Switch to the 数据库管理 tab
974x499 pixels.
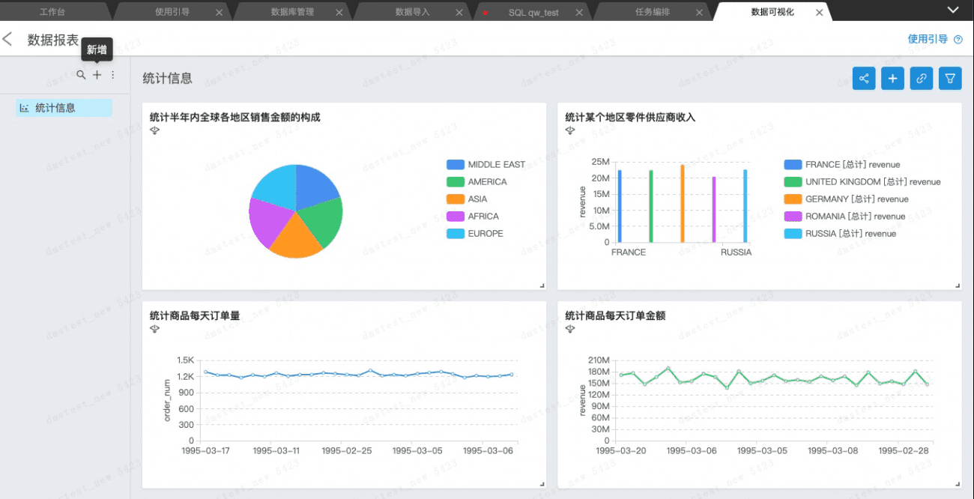[292, 11]
